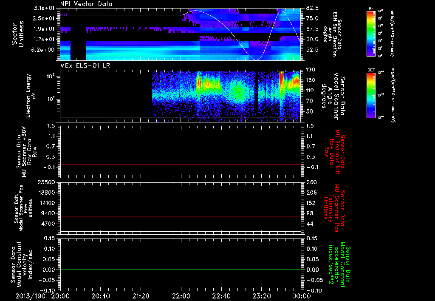
Task: Click the red "MU Scanner Inh Raw Data" axis title
Action: coord(335,152)
